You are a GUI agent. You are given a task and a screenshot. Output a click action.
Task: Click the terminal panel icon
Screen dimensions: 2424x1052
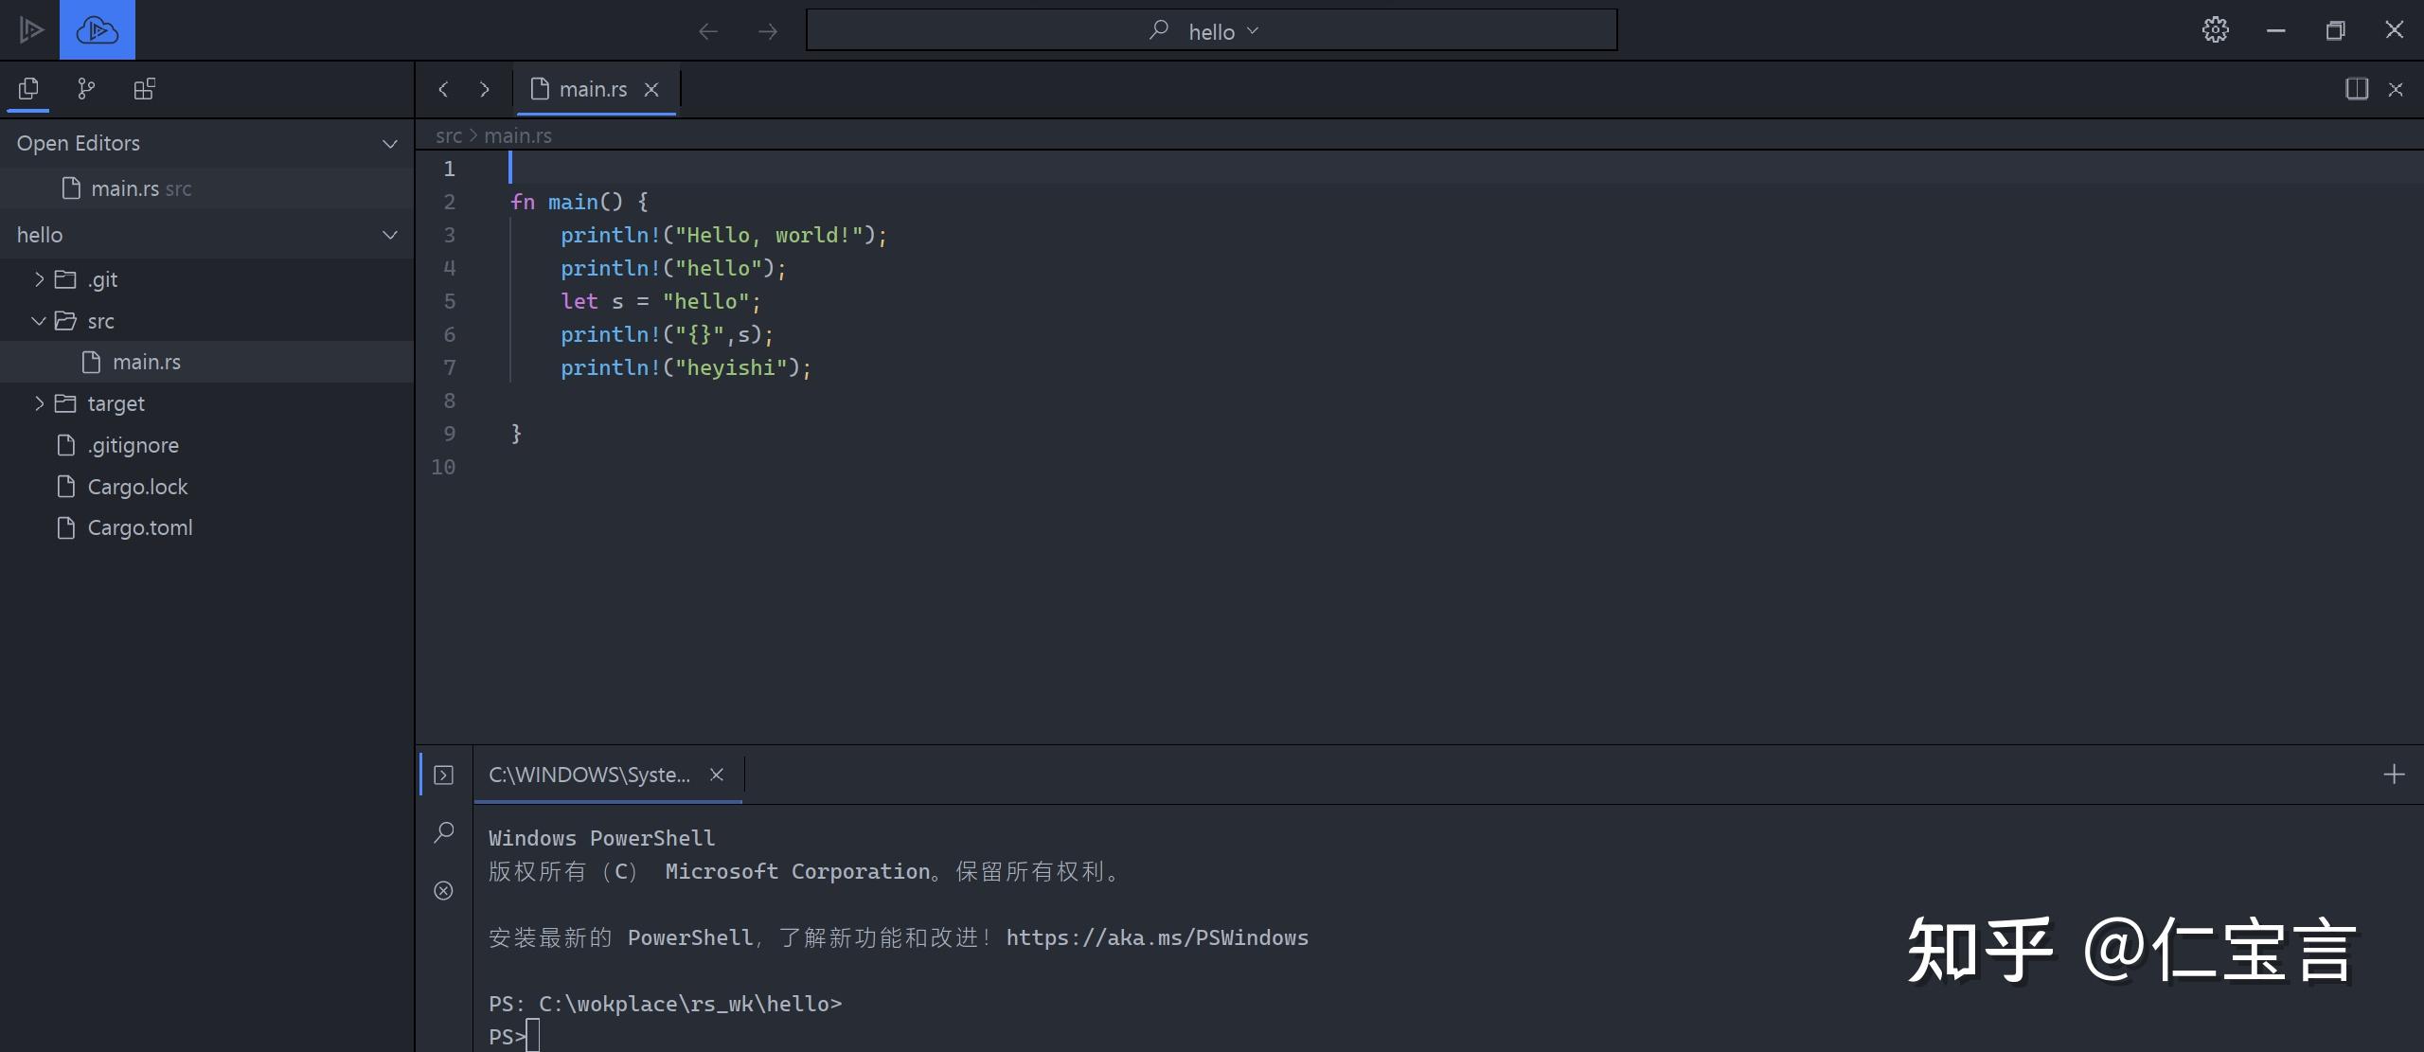click(443, 776)
